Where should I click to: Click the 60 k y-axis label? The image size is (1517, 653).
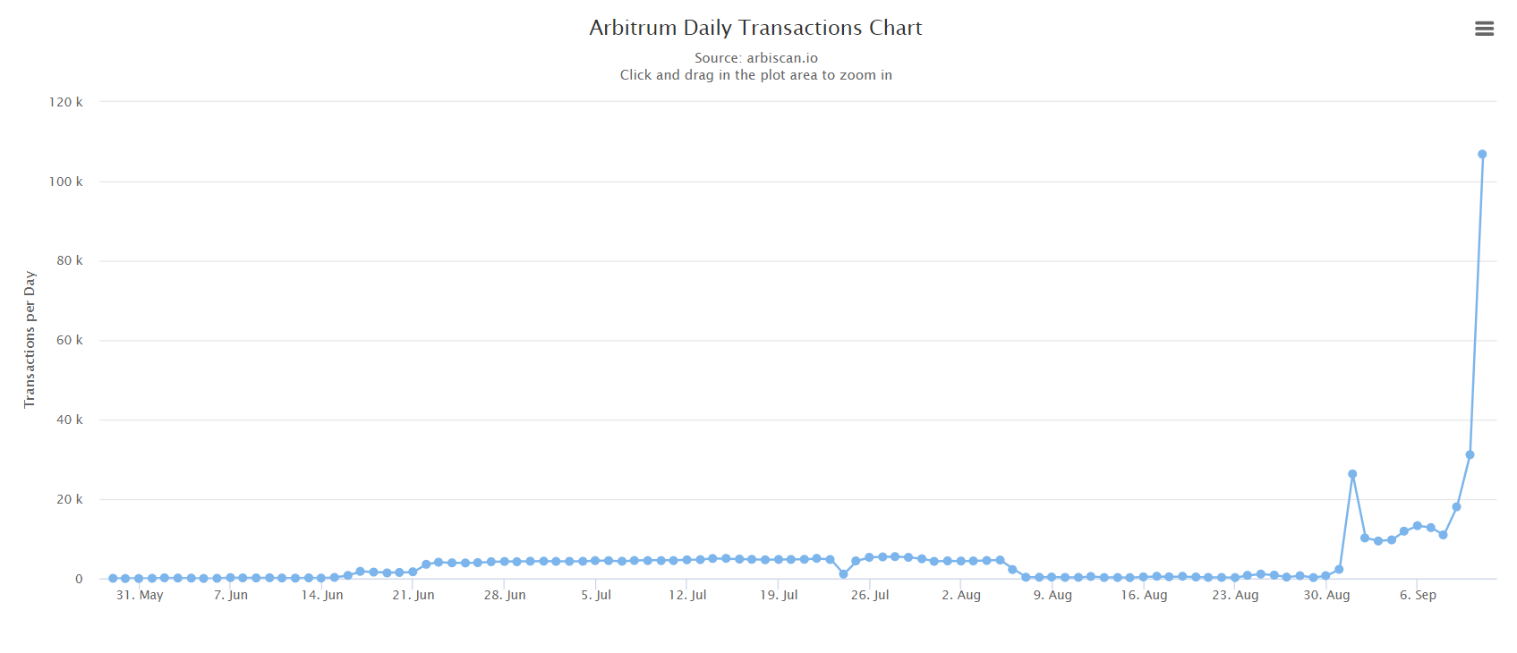(x=69, y=340)
